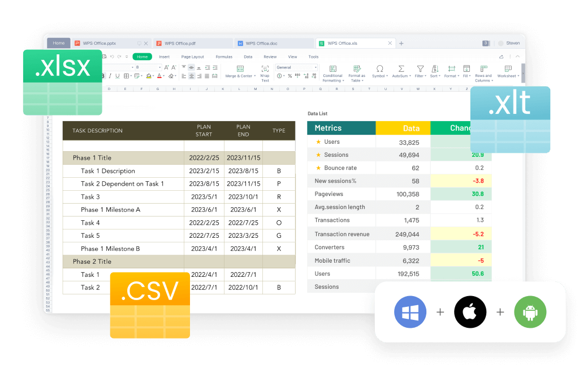Toggle bottom vertical alignment

199,68
